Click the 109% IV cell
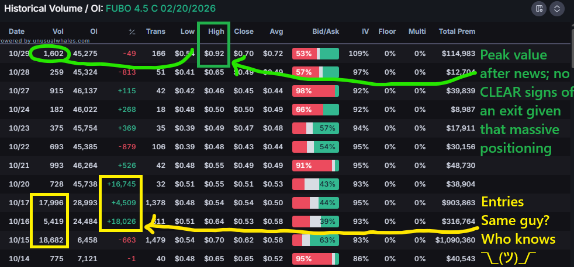574x267 pixels. [x=359, y=54]
